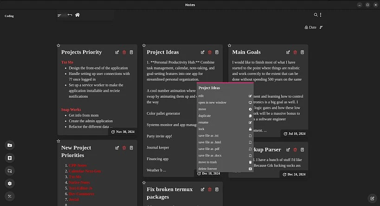
Task: Open the sidebar menu (hamburger icon)
Action: [x=59, y=15]
